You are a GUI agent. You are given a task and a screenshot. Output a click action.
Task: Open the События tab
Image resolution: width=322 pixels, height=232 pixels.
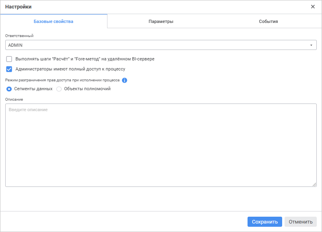[x=268, y=21]
